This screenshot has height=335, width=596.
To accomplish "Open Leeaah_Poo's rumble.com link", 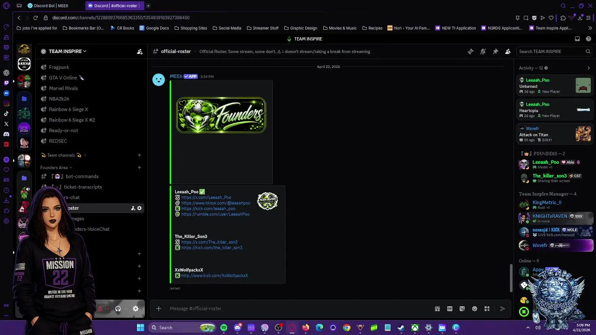I will 215,214.
